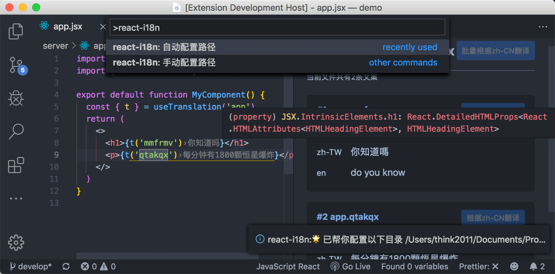Expand the breadcrumb chevron after server
This screenshot has width=555, height=274.
[x=74, y=45]
